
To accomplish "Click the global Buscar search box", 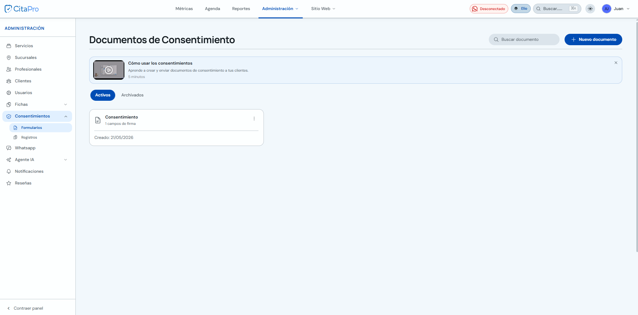I will [x=557, y=9].
